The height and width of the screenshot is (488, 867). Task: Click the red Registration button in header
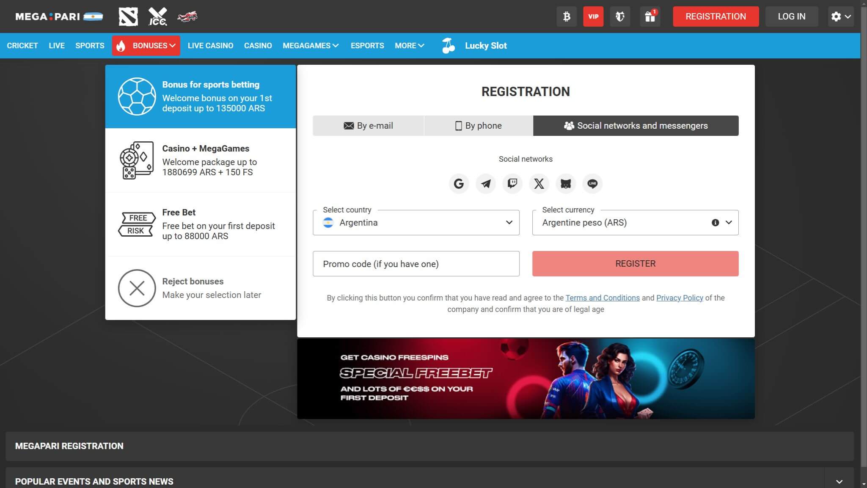(x=716, y=17)
